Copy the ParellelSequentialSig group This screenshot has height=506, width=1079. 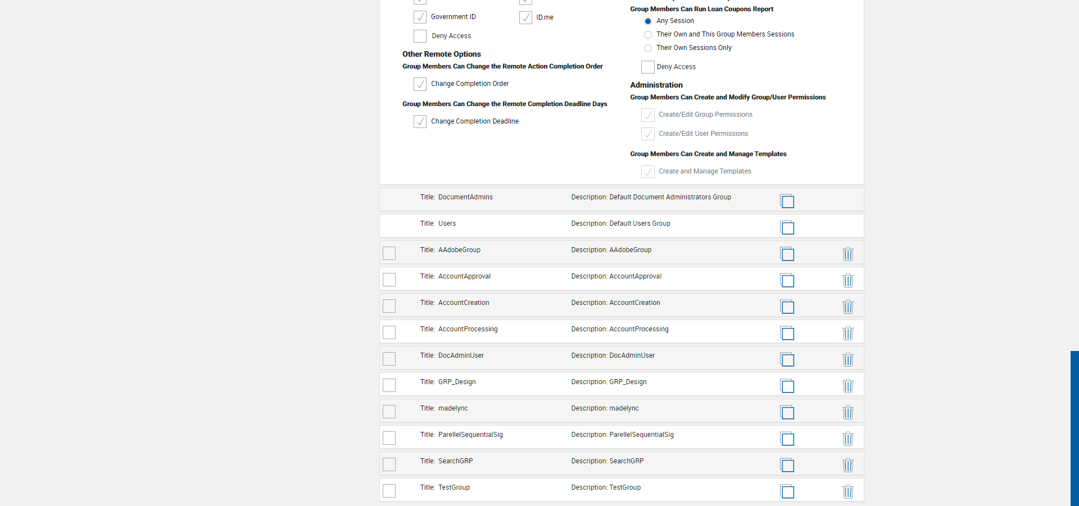tap(787, 439)
